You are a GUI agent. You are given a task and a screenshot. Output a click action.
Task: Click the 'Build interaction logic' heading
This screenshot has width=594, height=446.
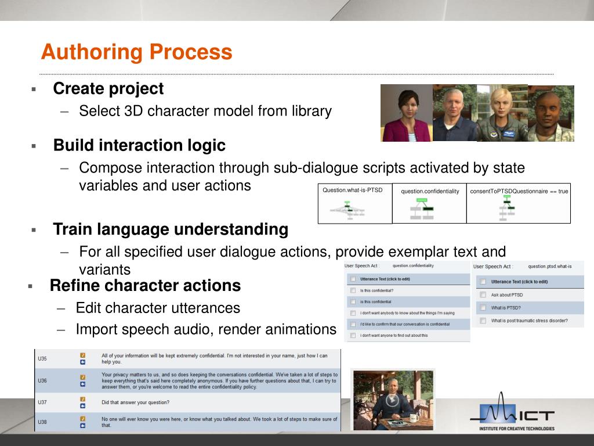tap(139, 145)
